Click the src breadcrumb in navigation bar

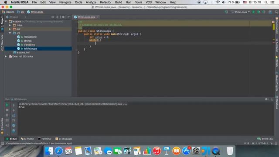[20, 12]
